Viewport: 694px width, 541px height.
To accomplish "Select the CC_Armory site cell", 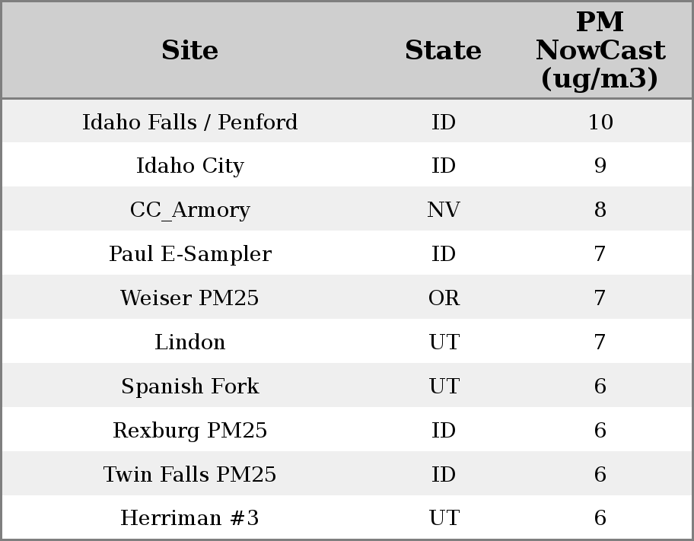I will coord(189,210).
